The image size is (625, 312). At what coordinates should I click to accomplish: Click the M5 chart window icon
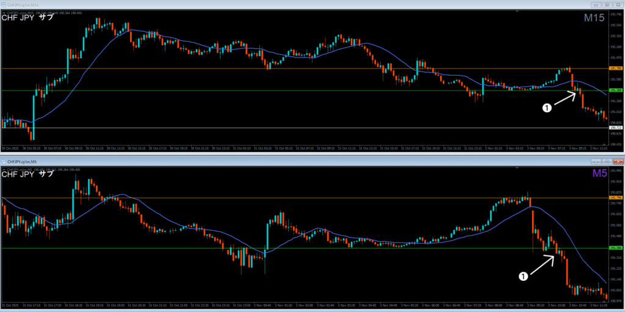pyautogui.click(x=5, y=161)
